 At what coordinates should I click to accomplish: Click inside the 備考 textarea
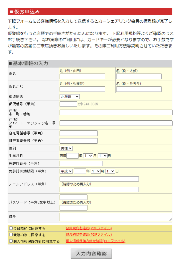[116, 217]
